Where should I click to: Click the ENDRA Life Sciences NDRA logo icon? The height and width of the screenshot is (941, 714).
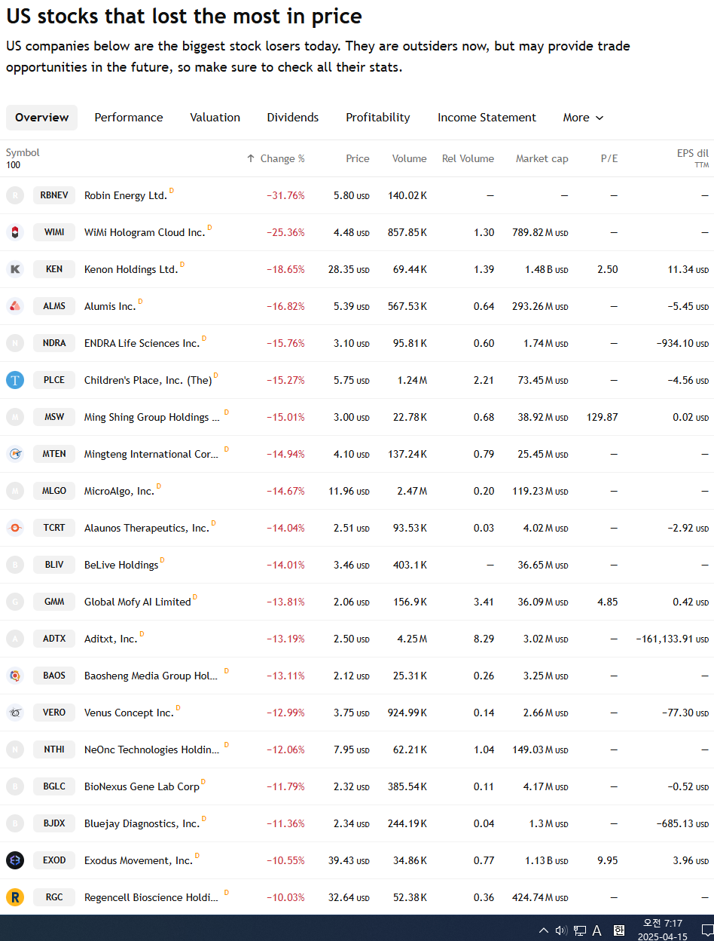[x=15, y=343]
